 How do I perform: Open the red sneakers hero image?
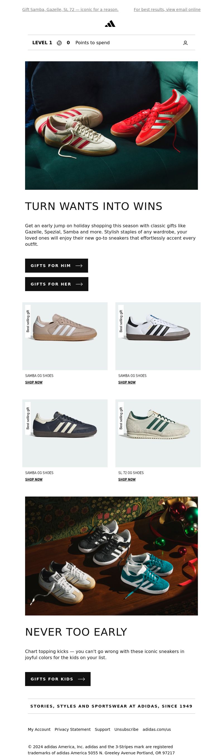click(111, 125)
